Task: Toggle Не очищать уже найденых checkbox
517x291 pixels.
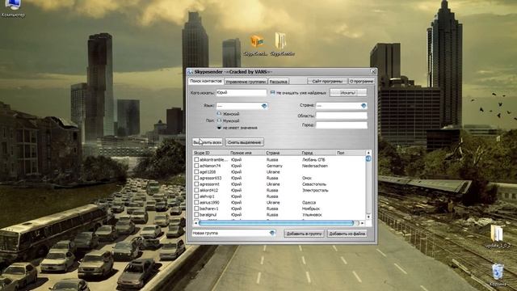Action: coord(273,93)
